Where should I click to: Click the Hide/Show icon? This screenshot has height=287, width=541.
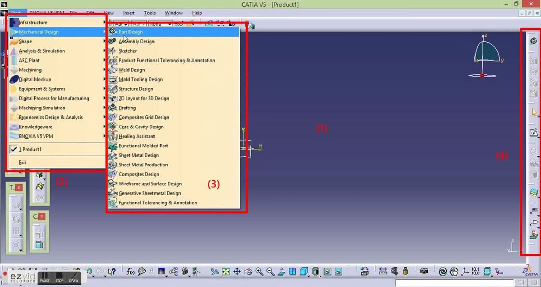tap(327, 271)
